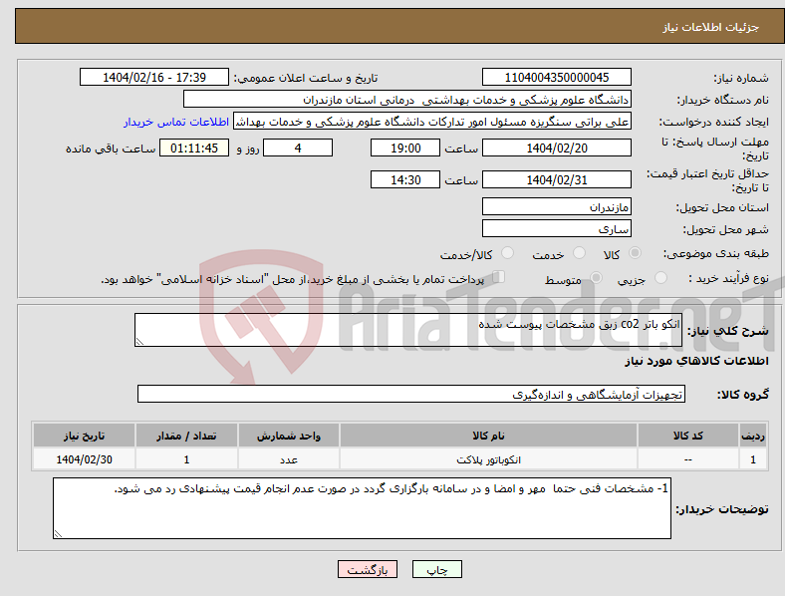
Task: Click the remaining time field 01:11:45
Action: pos(194,148)
